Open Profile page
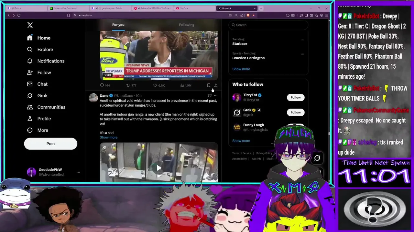Viewport: 414px width, 232px height. coord(39,119)
